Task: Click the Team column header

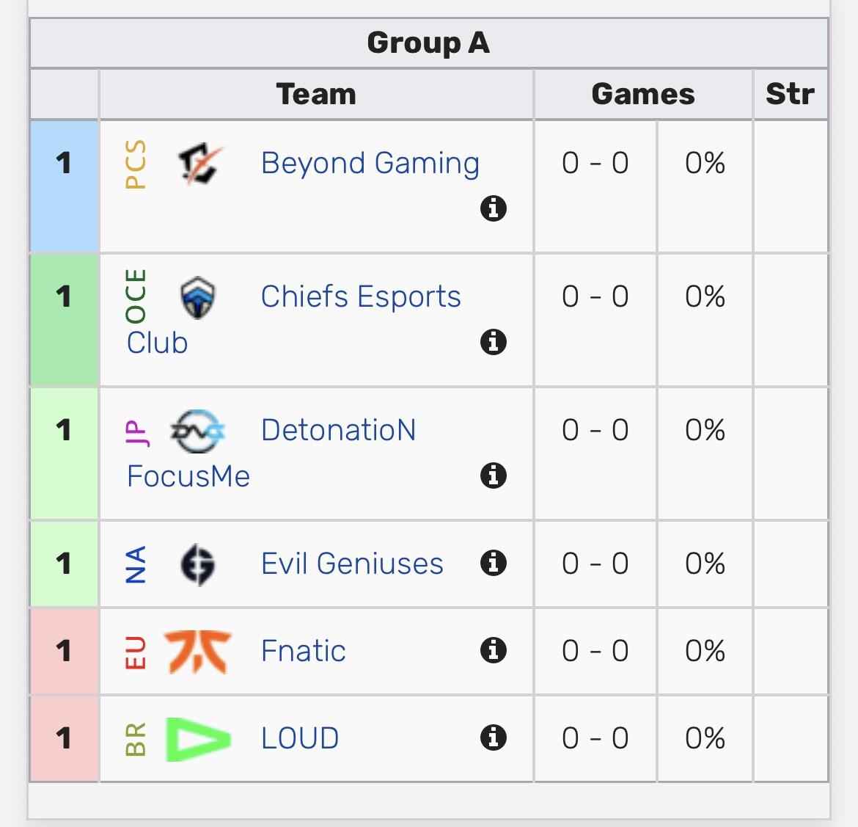Action: [316, 94]
